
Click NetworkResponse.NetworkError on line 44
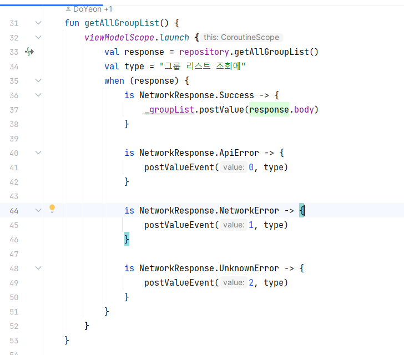[209, 211]
